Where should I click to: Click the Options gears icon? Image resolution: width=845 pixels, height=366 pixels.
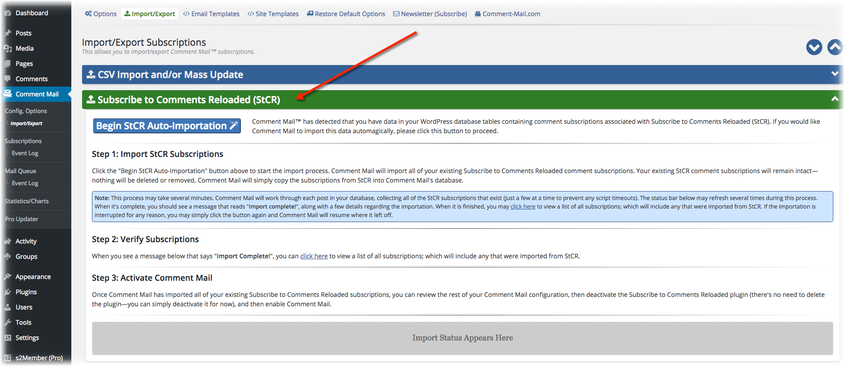pyautogui.click(x=88, y=13)
